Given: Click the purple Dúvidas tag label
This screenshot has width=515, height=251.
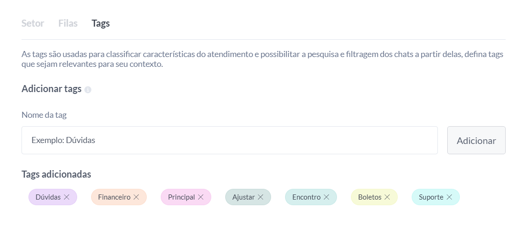Looking at the screenshot, I should click(48, 197).
